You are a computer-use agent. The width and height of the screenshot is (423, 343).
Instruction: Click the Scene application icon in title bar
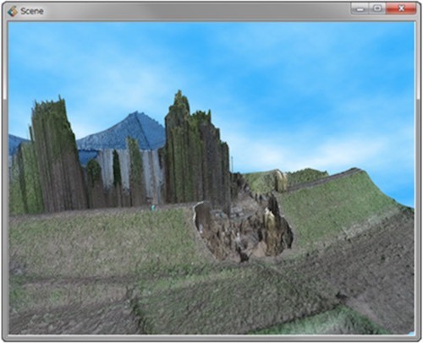(13, 11)
